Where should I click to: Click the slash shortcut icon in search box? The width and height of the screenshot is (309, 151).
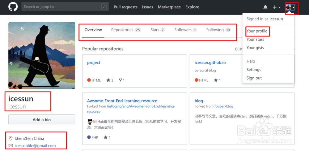[x=104, y=6]
